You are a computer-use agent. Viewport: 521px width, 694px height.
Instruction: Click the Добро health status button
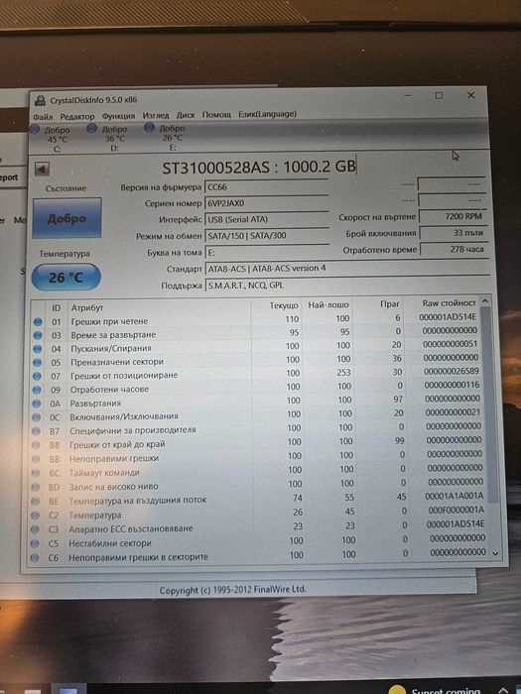click(x=66, y=218)
